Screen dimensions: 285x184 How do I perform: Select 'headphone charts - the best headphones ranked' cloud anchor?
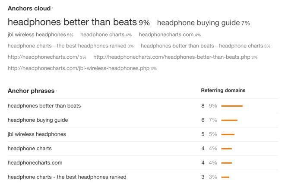pos(67,46)
